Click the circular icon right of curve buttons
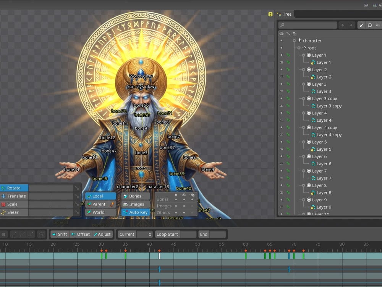 (x=41, y=234)
